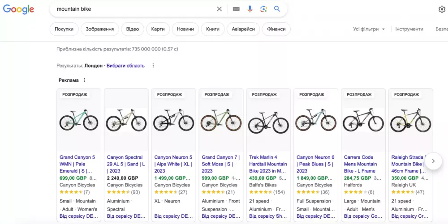This screenshot has width=448, height=224.
Task: Click РОЗПРОДАЖ badge on Trek Marlin 4 card
Action: pos(264,95)
